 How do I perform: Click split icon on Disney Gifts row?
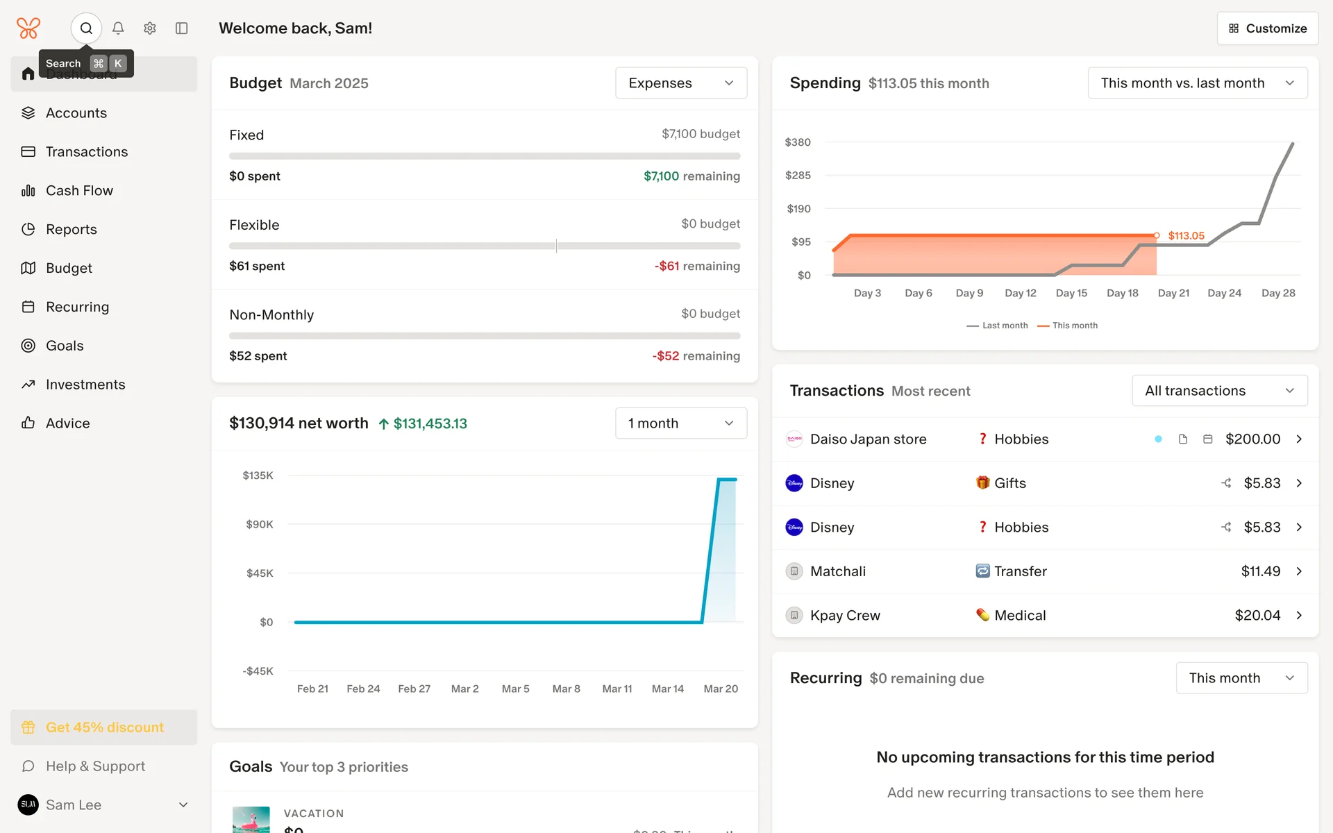click(x=1227, y=483)
